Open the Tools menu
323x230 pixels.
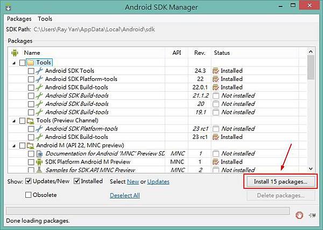tap(45, 19)
